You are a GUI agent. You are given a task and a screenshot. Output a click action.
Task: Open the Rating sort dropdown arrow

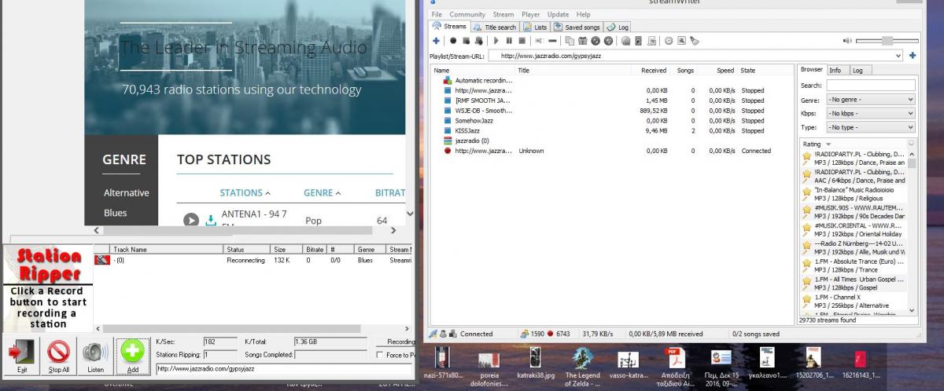point(828,144)
